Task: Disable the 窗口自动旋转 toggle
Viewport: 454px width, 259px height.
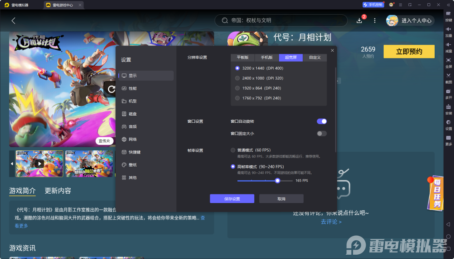Action: [x=322, y=121]
